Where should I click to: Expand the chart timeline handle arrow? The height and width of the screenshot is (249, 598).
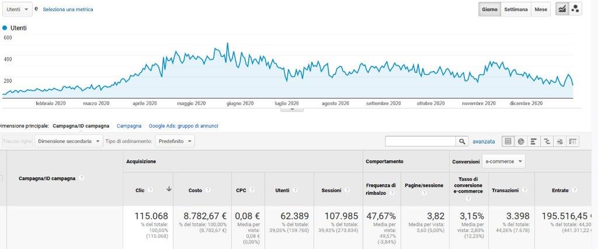click(x=292, y=109)
